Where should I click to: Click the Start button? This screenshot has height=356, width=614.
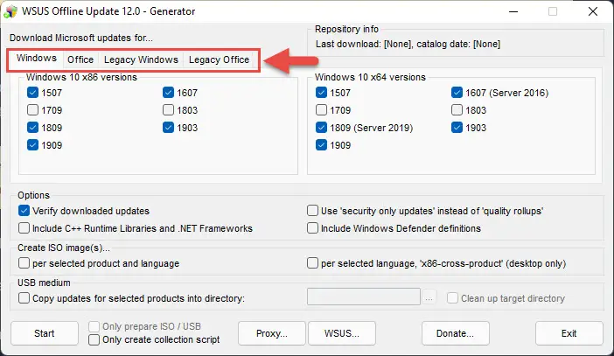click(x=45, y=333)
